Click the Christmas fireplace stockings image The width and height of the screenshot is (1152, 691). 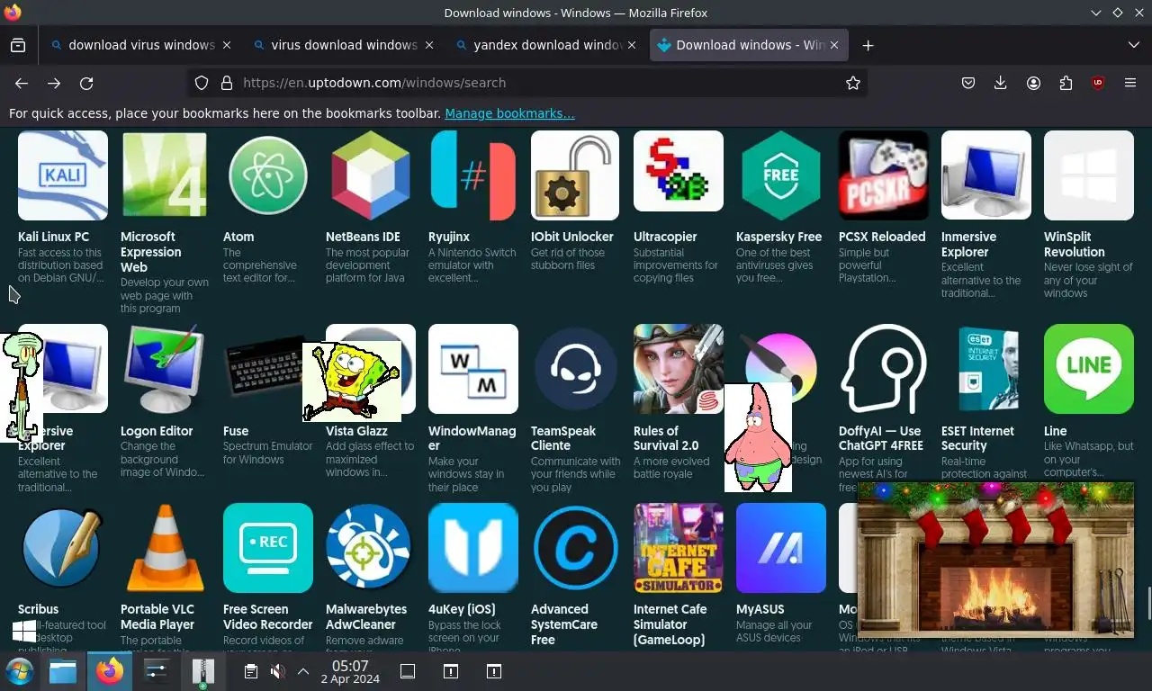tap(995, 558)
